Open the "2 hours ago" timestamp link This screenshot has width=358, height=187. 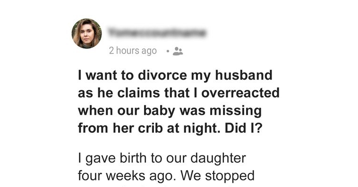click(133, 50)
